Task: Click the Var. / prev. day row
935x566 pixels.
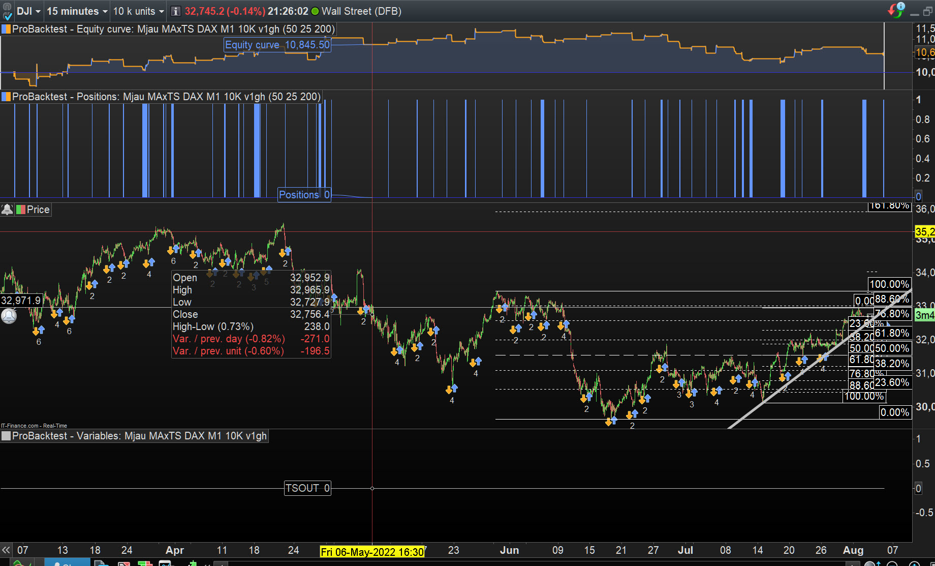Action: pyautogui.click(x=251, y=339)
